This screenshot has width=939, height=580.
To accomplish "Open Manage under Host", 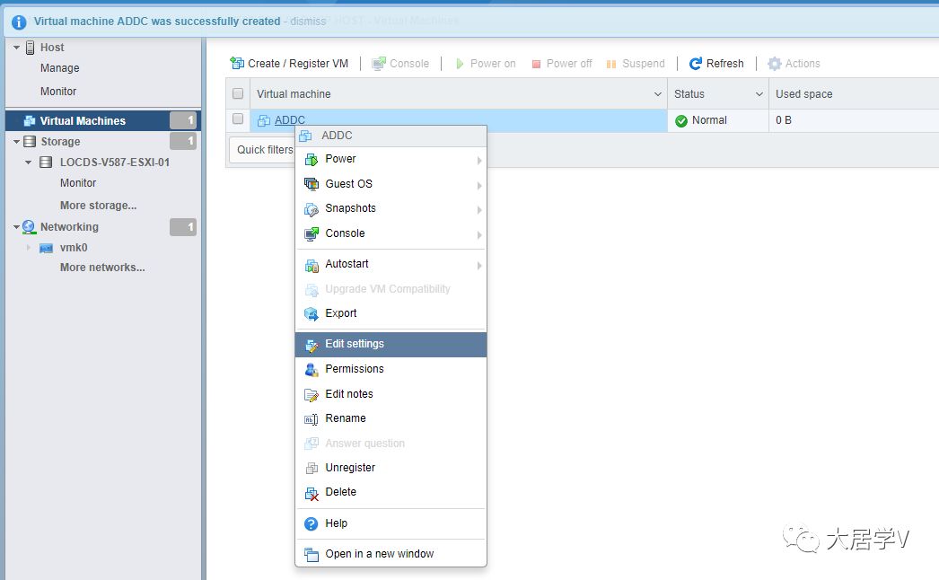I will 60,68.
